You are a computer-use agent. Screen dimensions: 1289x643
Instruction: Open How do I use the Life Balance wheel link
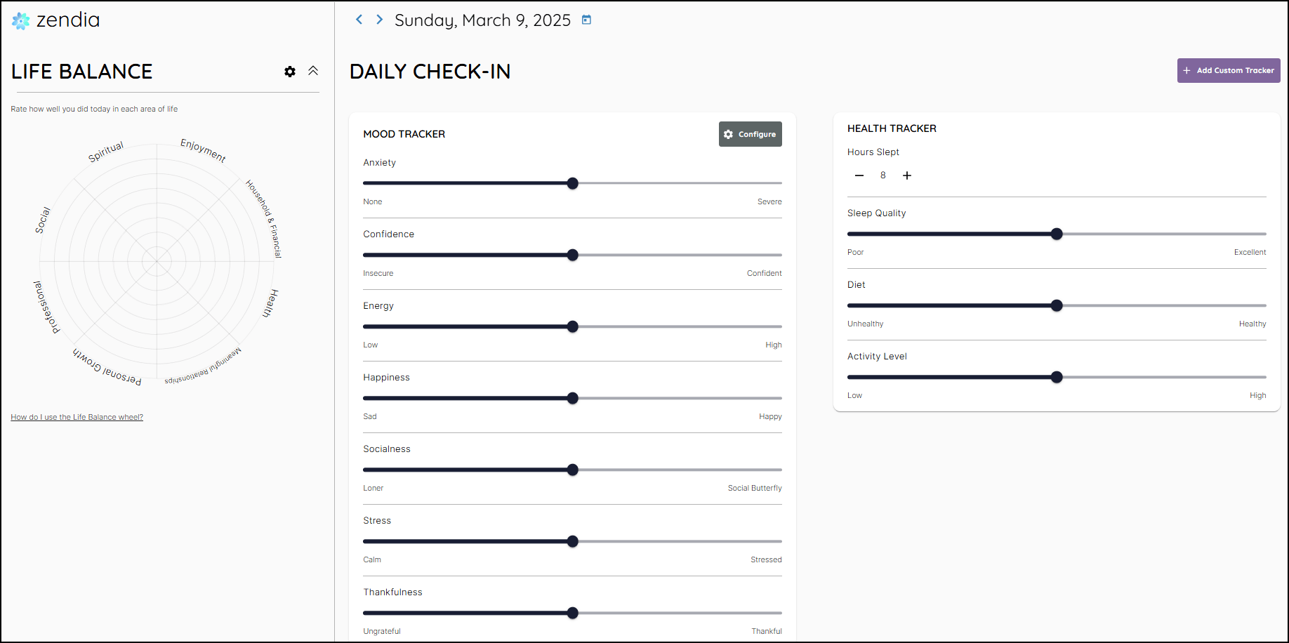(x=77, y=417)
